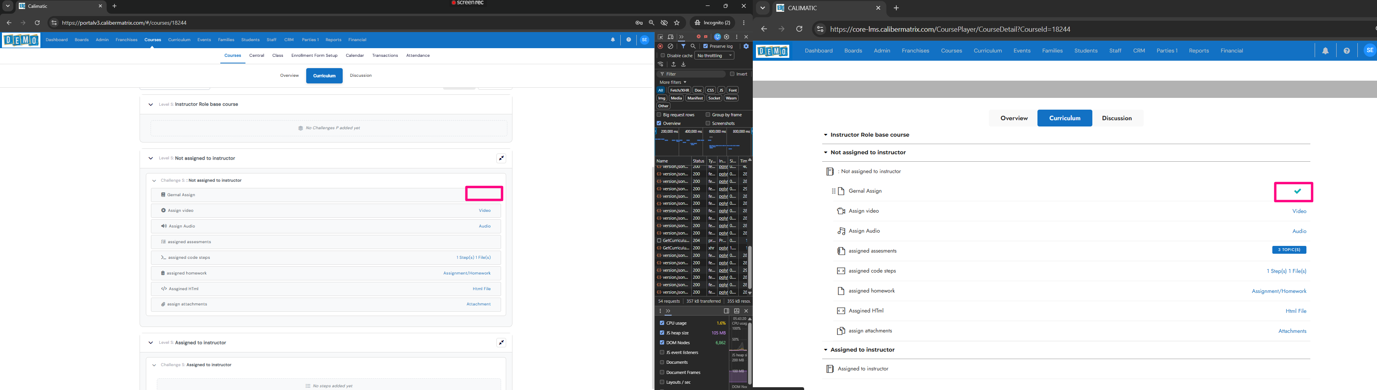This screenshot has height=390, width=1377.
Task: Open the help icon in right LMS header
Action: (x=1346, y=51)
